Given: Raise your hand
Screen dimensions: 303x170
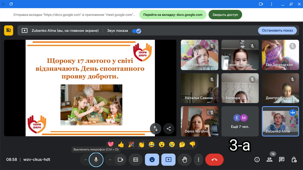Looking at the screenshot, I should pyautogui.click(x=185, y=159).
